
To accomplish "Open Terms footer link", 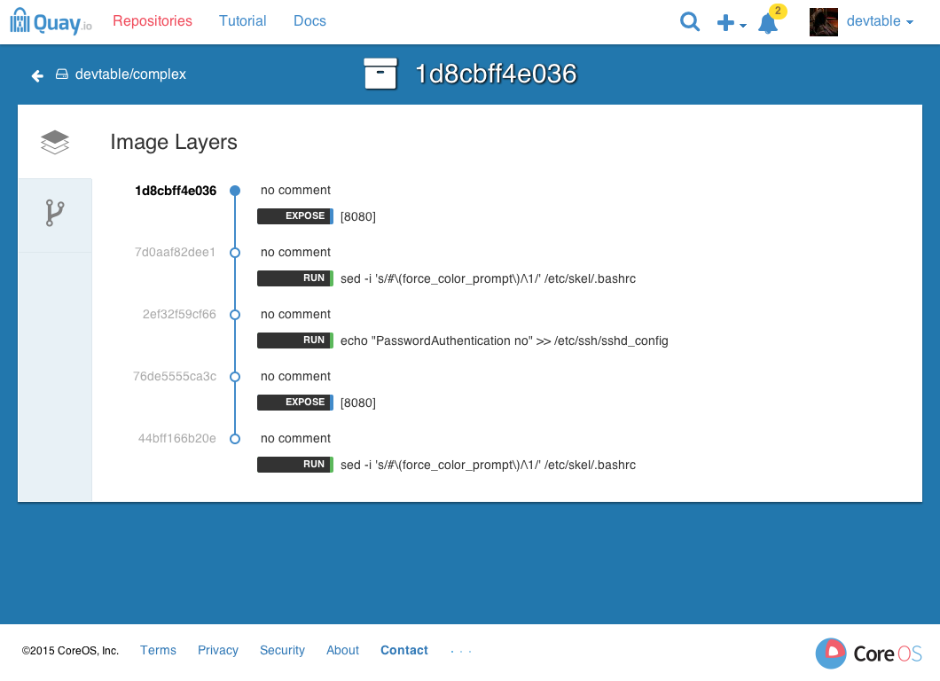I will (x=158, y=651).
